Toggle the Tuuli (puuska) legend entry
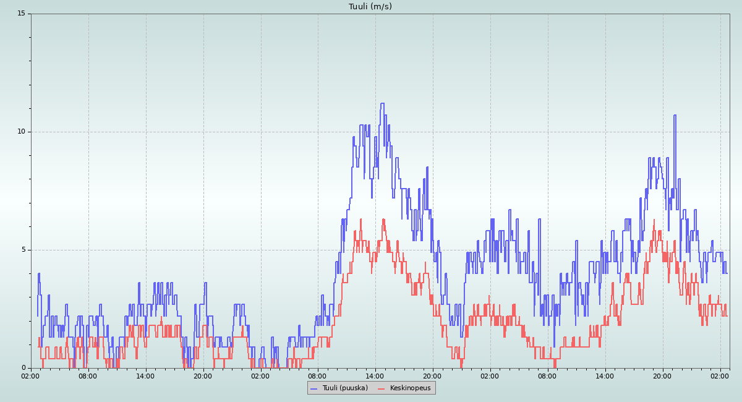The height and width of the screenshot is (402, 742). (344, 388)
